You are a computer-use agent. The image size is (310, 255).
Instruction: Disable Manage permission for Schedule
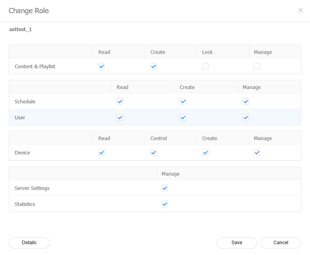point(246,102)
